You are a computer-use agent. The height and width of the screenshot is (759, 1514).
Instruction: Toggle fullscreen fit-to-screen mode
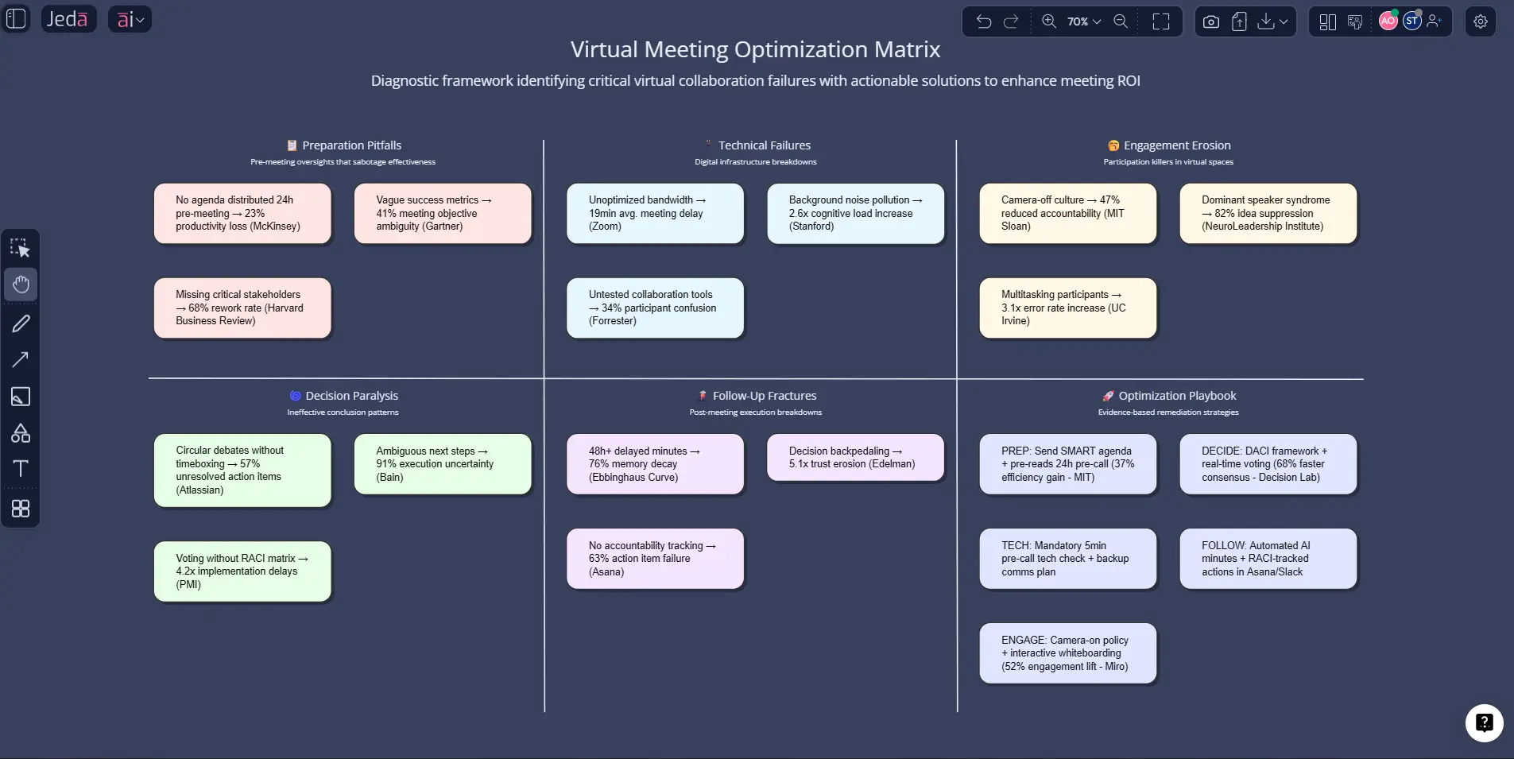click(x=1162, y=21)
